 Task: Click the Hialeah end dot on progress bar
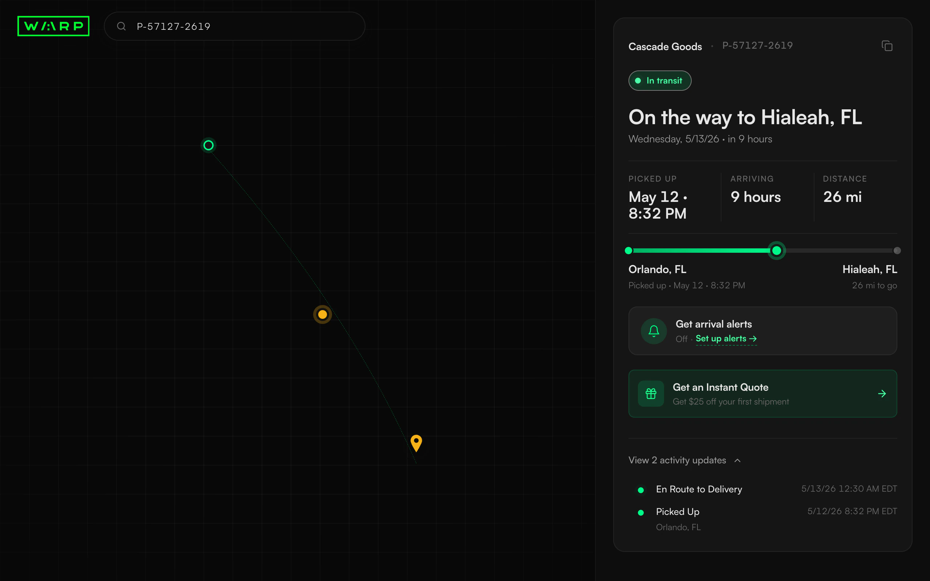[x=897, y=251]
